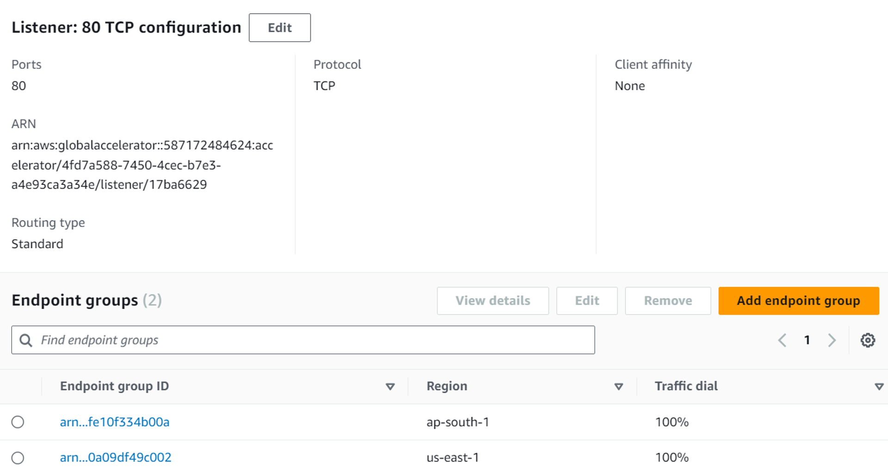Go to the next page chevron
Screen dimensions: 888x473
[832, 340]
